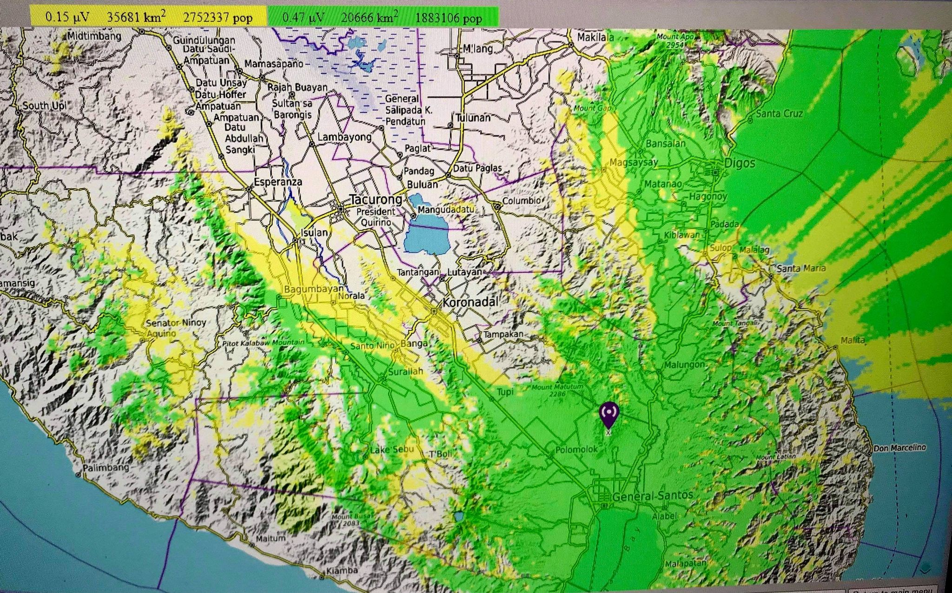Click the 2752337 pop legend value
Image resolution: width=952 pixels, height=593 pixels.
click(218, 18)
